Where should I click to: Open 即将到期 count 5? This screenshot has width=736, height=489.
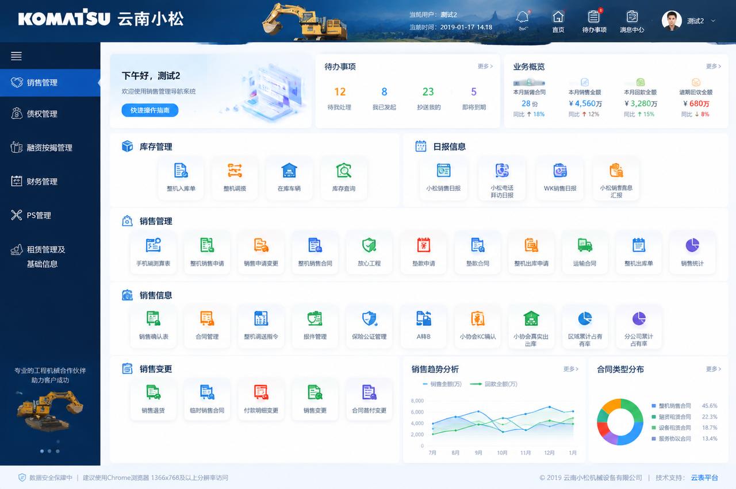474,91
